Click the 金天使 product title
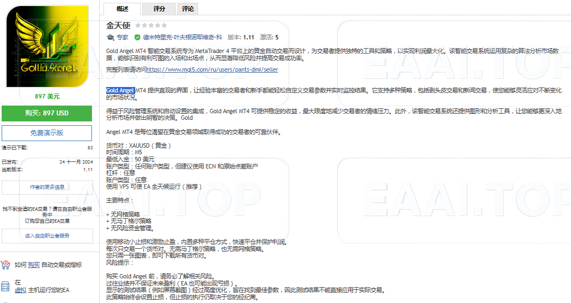 coord(118,26)
